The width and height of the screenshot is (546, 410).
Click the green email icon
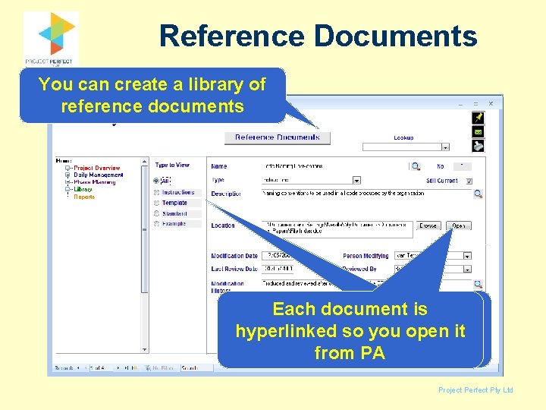[x=478, y=132]
